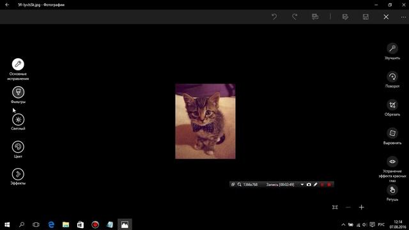The width and height of the screenshot is (409, 230).
Task: Open the Windows Start menu
Action: point(7,224)
